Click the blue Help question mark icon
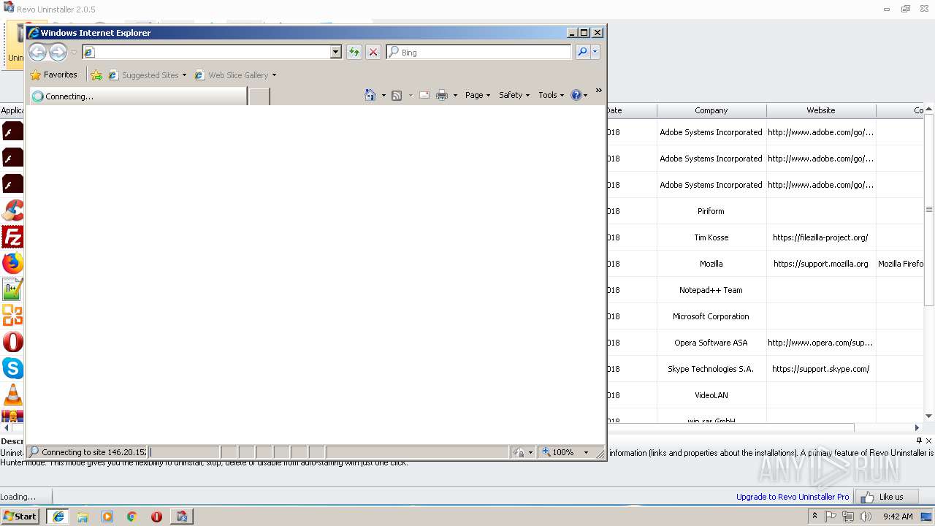Screen dimensions: 935x526 pos(576,95)
